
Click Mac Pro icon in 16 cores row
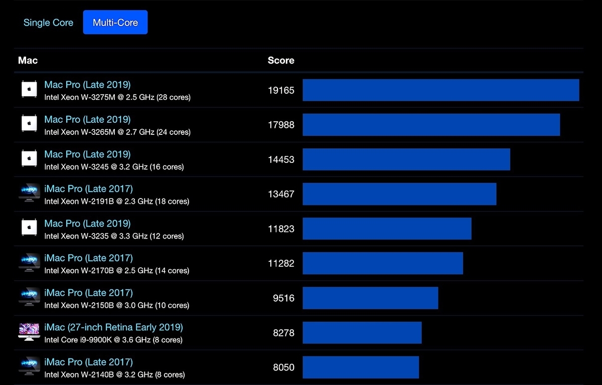click(x=29, y=159)
